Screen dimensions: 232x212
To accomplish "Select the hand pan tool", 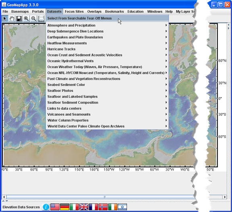I will click(12, 19).
